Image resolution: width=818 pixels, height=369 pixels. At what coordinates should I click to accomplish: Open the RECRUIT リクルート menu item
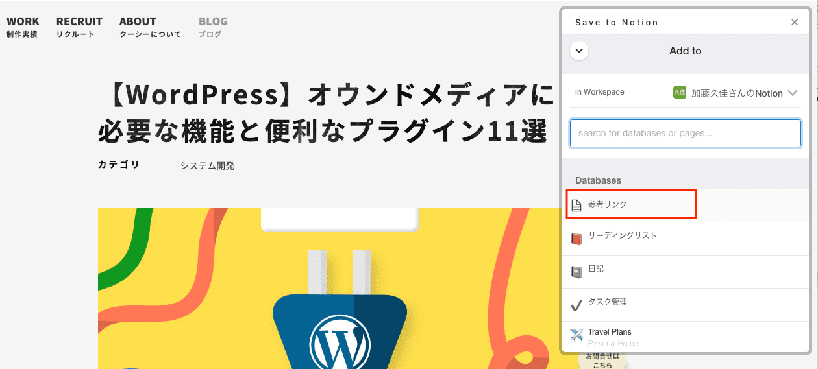(x=79, y=27)
